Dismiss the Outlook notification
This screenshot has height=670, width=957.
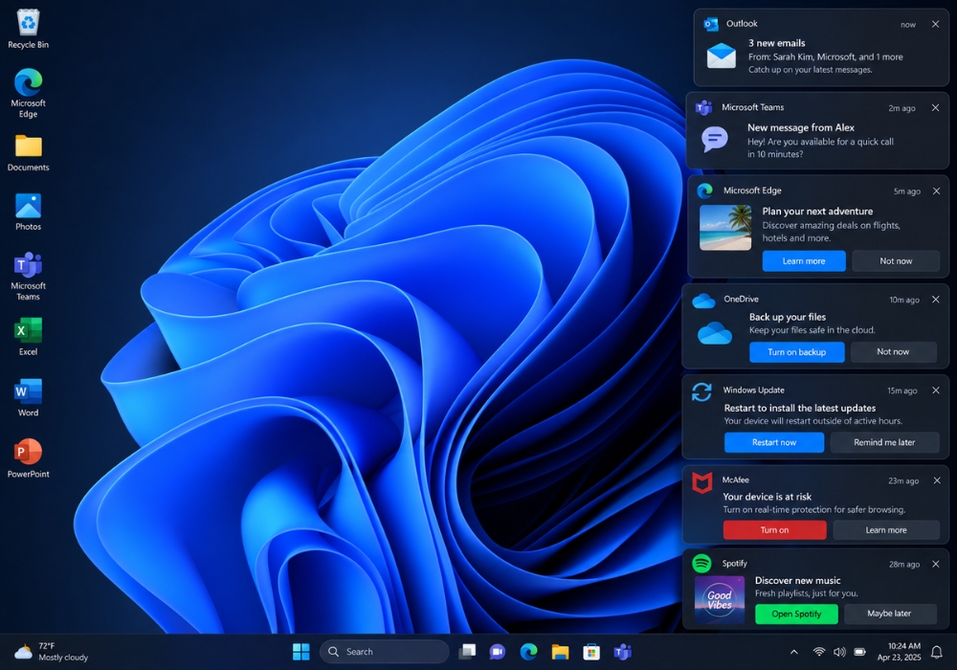pos(935,24)
